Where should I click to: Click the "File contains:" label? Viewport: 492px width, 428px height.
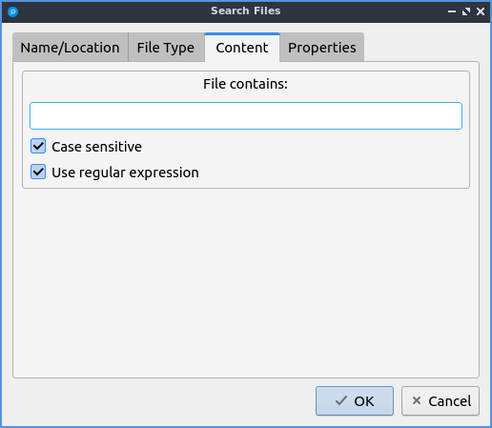coord(245,84)
